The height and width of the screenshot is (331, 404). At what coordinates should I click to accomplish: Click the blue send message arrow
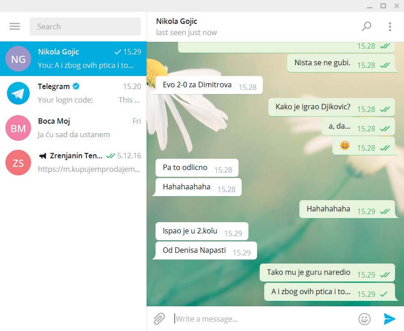[389, 319]
